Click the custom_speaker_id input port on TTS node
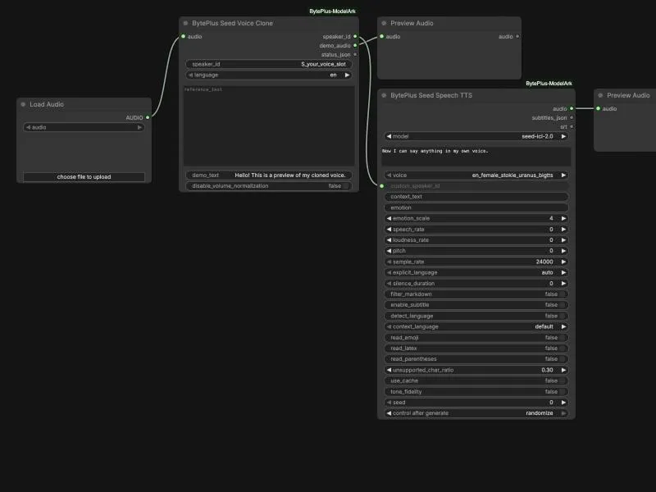Screen dimensions: 656x492 381,186
